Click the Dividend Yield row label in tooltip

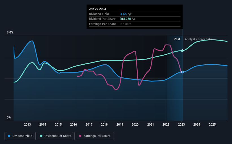(x=99, y=14)
